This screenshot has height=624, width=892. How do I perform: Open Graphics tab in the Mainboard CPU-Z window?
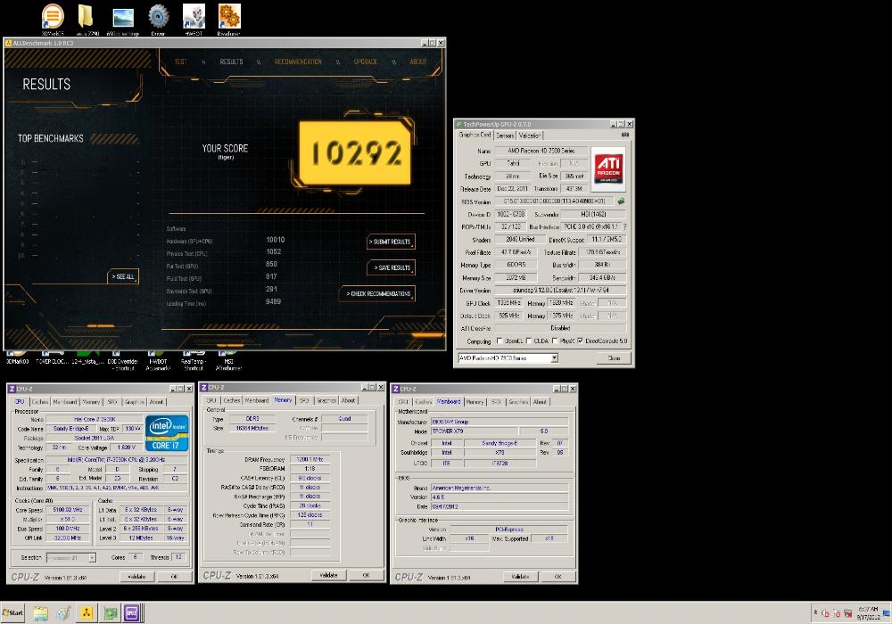click(x=518, y=402)
